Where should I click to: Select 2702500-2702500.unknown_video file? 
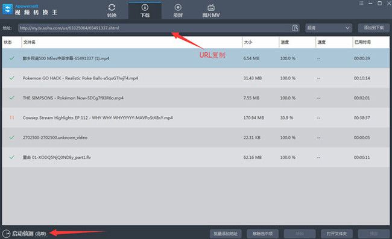tap(196, 137)
